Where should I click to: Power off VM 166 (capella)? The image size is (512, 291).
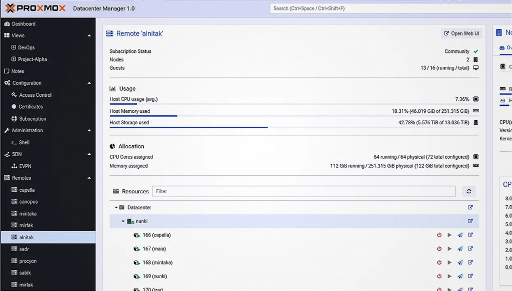tap(438, 235)
